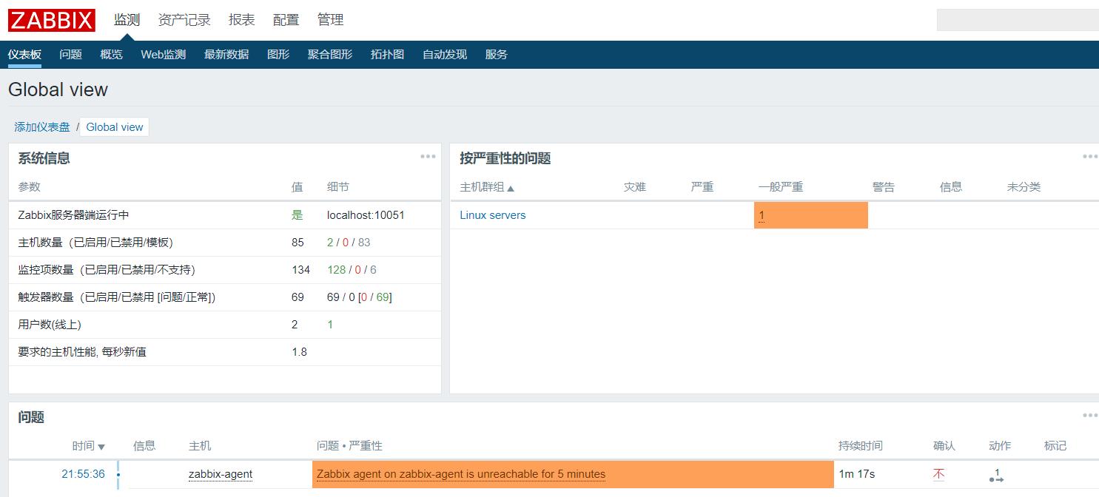Open the problem timestamp 21:55:36 link
1099x497 pixels.
point(83,474)
